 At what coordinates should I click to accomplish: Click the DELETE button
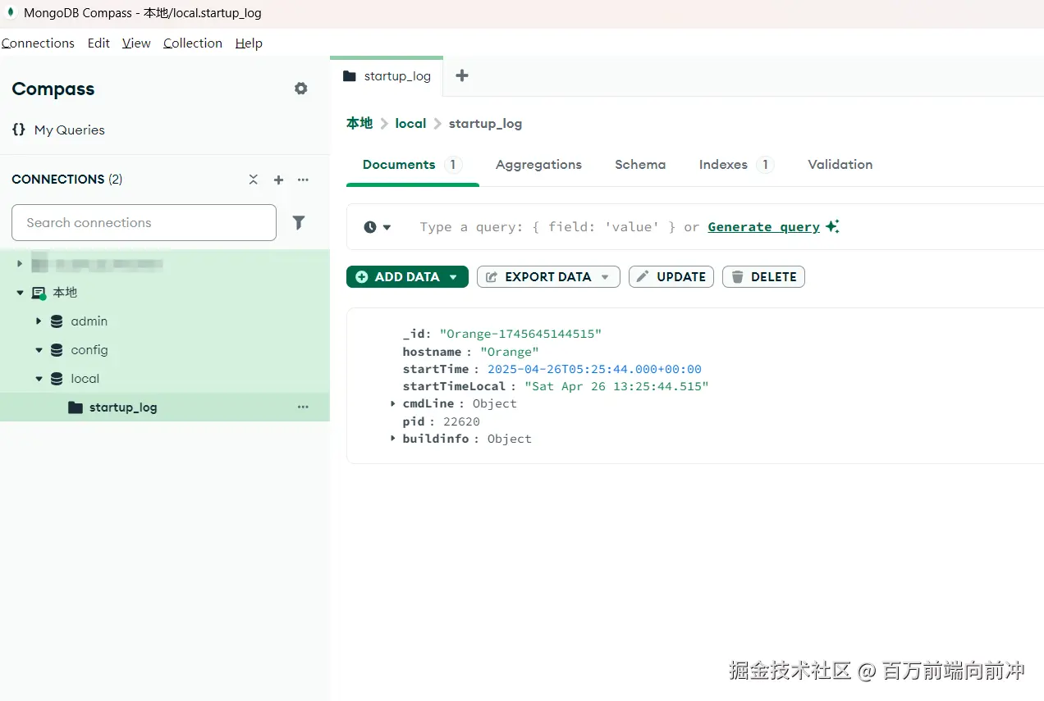pyautogui.click(x=763, y=276)
